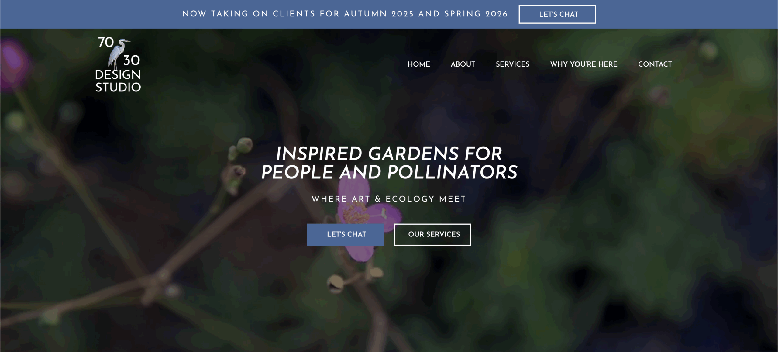Click the green flower bud left of headline

pyautogui.click(x=245, y=145)
